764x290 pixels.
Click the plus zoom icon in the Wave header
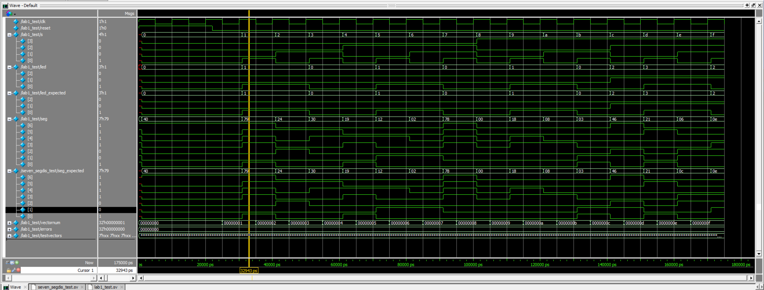747,5
